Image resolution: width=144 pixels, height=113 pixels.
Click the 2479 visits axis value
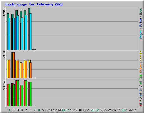tap(4, 55)
